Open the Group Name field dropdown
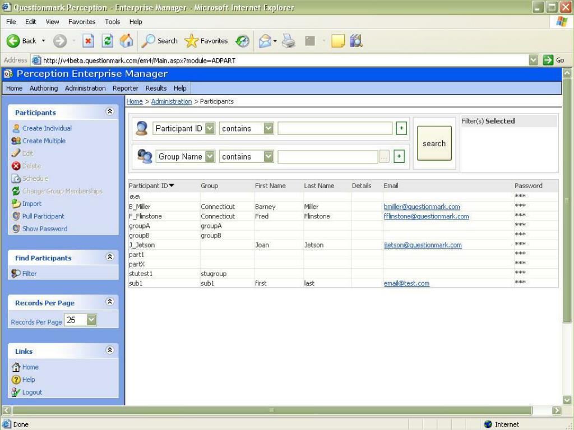574x430 pixels. (x=210, y=157)
